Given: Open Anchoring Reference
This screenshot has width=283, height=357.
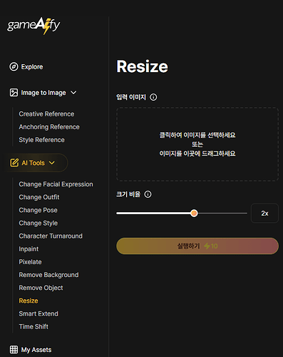Looking at the screenshot, I should click(49, 127).
